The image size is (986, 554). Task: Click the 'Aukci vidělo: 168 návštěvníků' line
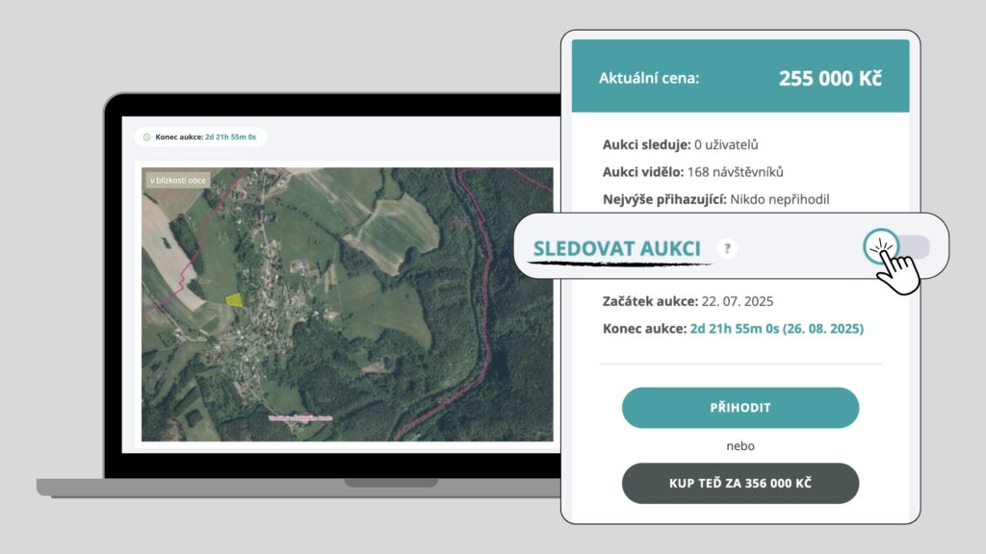[x=693, y=172]
